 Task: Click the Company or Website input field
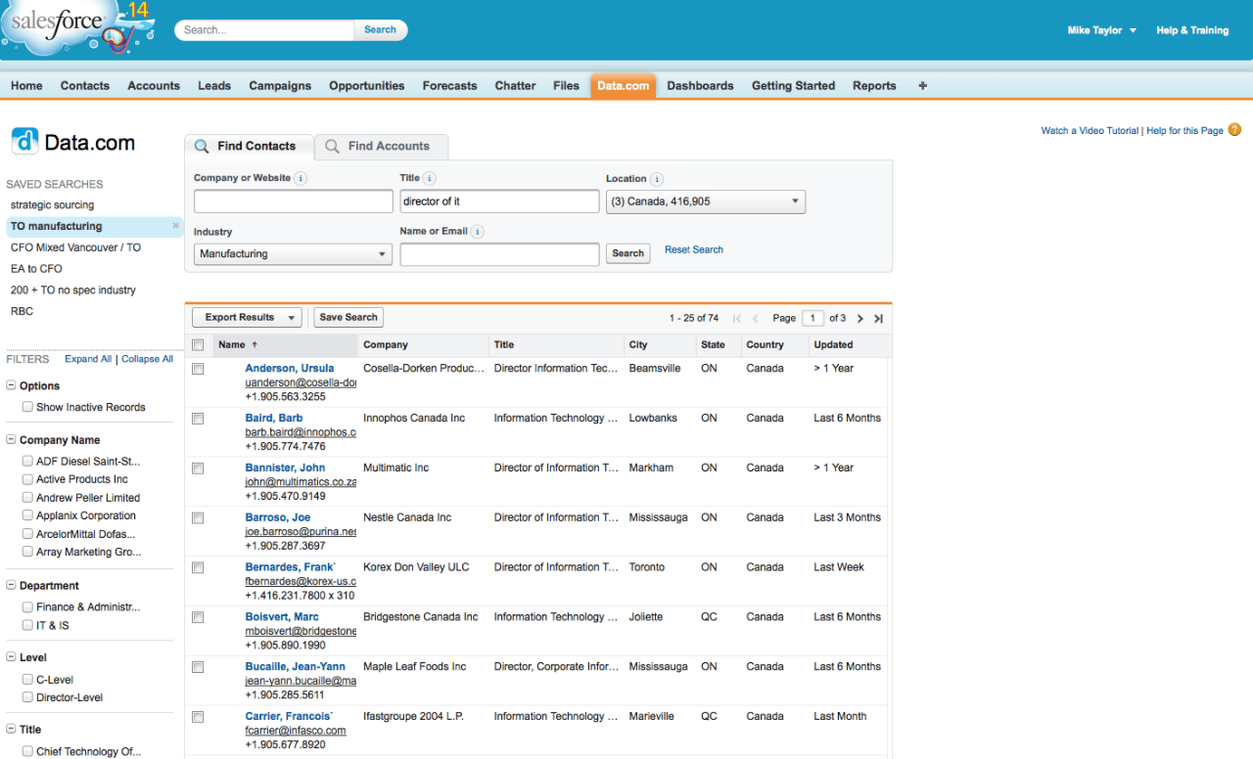(294, 201)
